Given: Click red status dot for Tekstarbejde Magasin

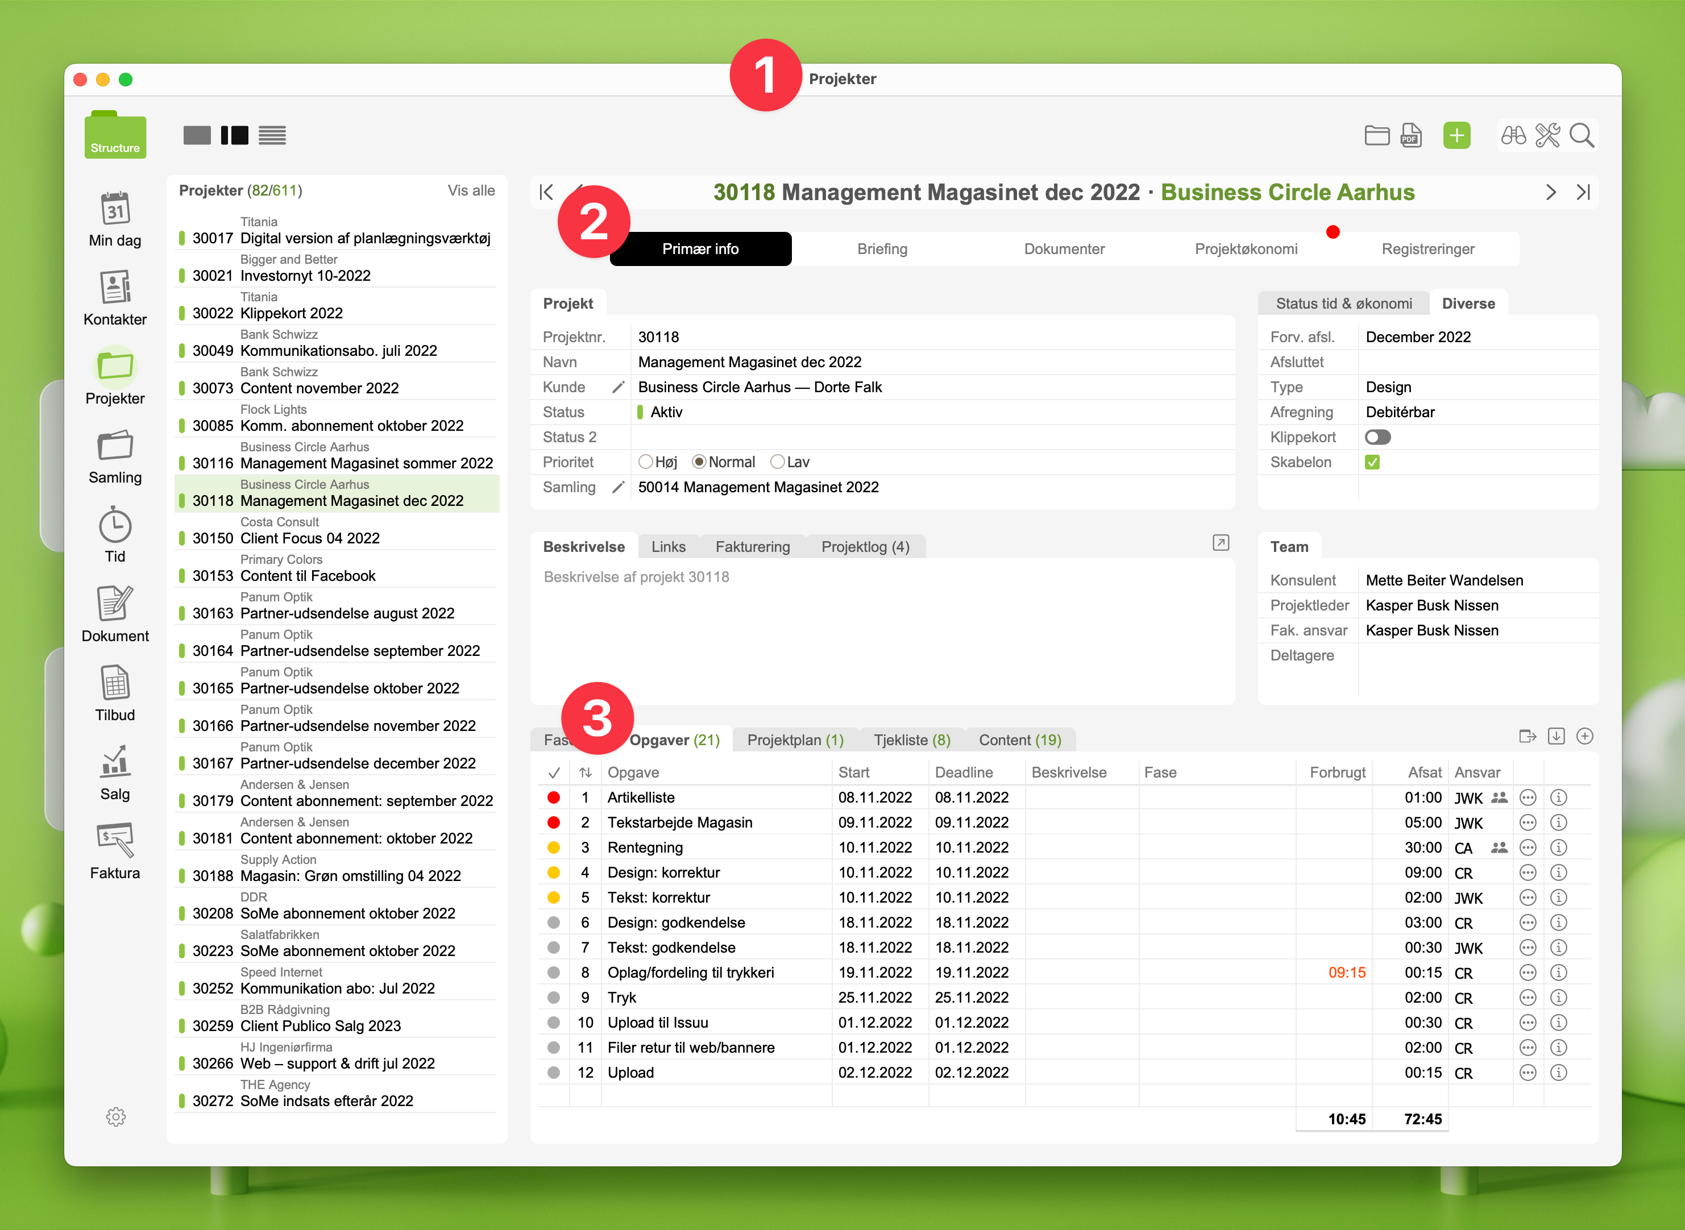Looking at the screenshot, I should [x=553, y=822].
